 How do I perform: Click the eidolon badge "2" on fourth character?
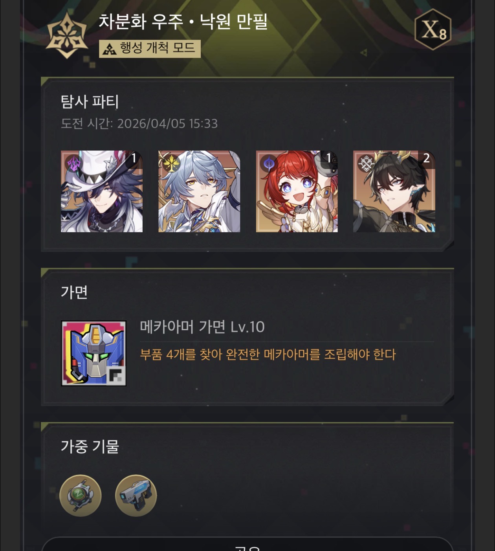[426, 158]
